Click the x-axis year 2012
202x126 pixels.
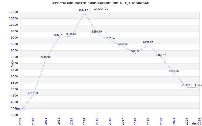tap(59, 121)
